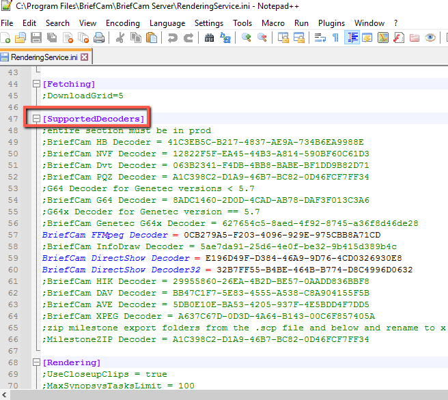The height and width of the screenshot is (400, 448).
Task: Click the User defined language icon
Action: (x=367, y=38)
